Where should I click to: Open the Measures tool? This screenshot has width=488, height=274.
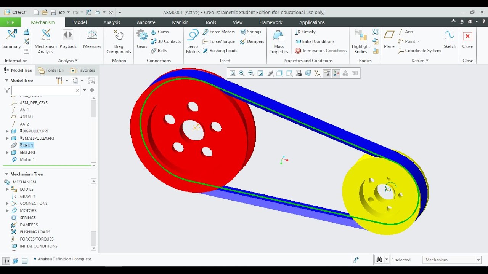click(x=92, y=39)
